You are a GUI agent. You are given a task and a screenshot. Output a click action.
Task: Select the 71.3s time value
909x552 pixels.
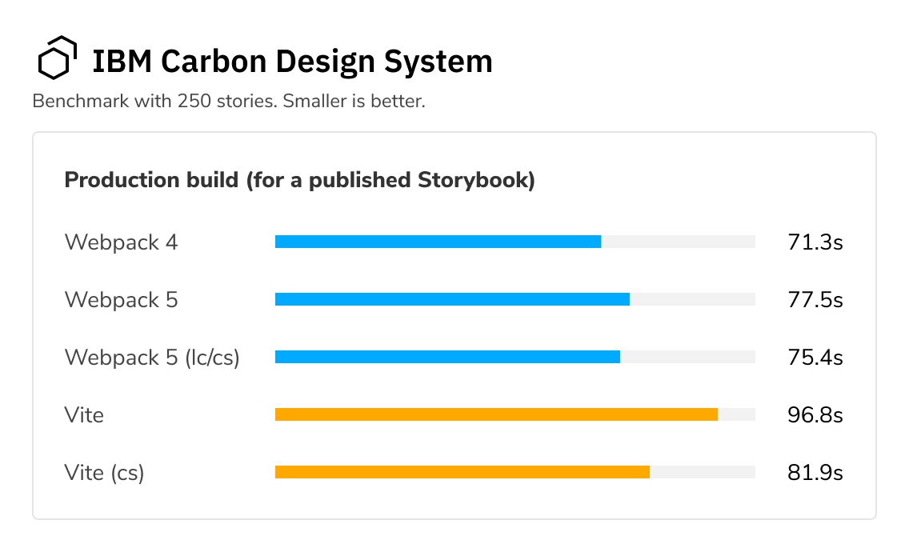pyautogui.click(x=815, y=242)
